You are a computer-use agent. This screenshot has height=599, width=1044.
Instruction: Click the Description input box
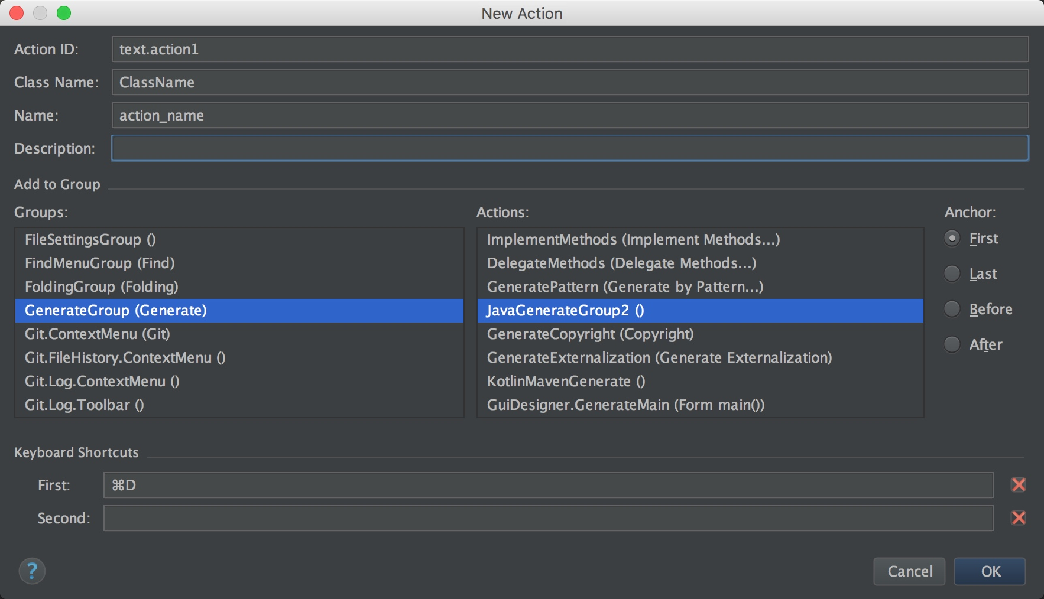[569, 148]
